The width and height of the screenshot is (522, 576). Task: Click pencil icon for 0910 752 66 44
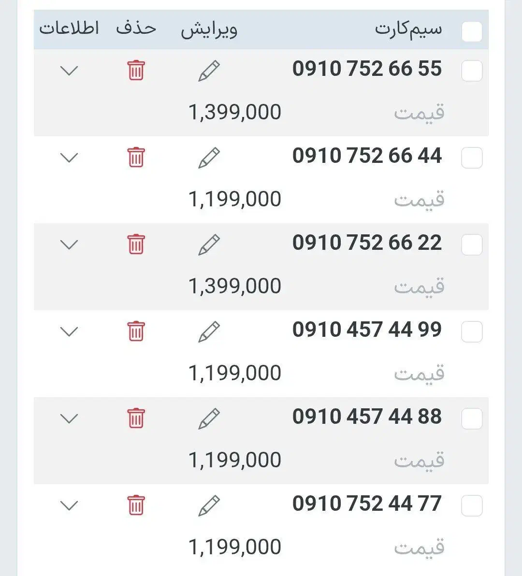point(209,158)
